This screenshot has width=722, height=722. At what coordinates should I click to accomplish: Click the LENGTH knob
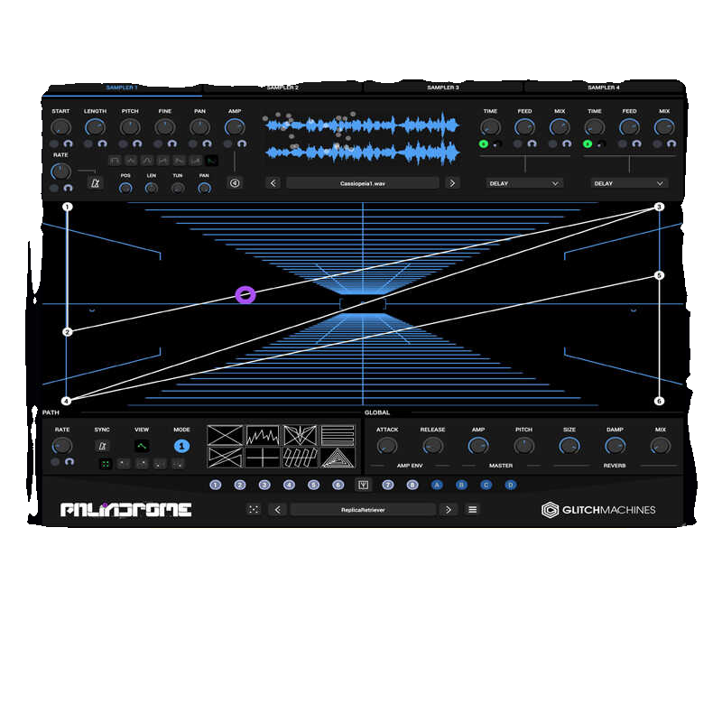95,127
